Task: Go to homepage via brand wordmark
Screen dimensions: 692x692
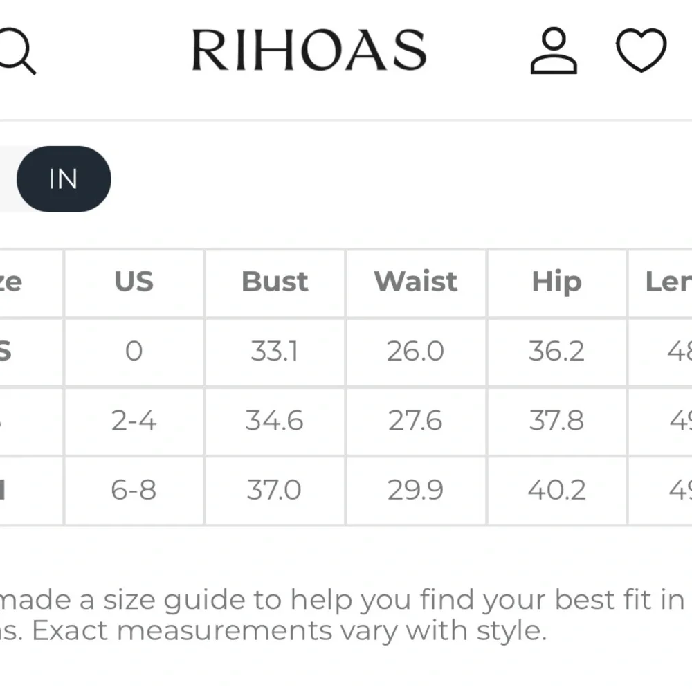Action: [x=311, y=50]
